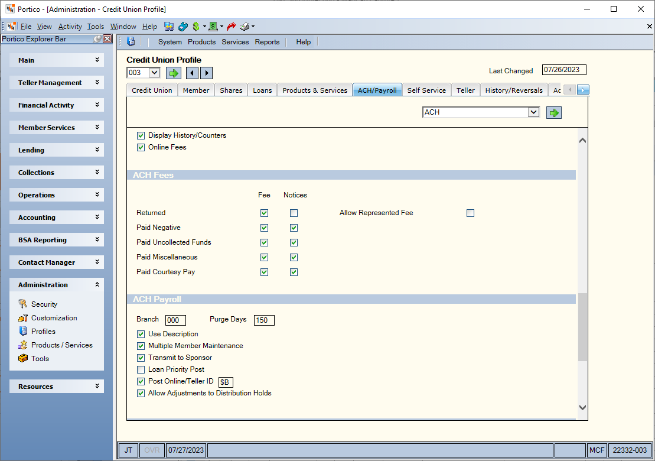Expand the Main section in Explorer Bar
The width and height of the screenshot is (655, 461).
click(x=56, y=60)
